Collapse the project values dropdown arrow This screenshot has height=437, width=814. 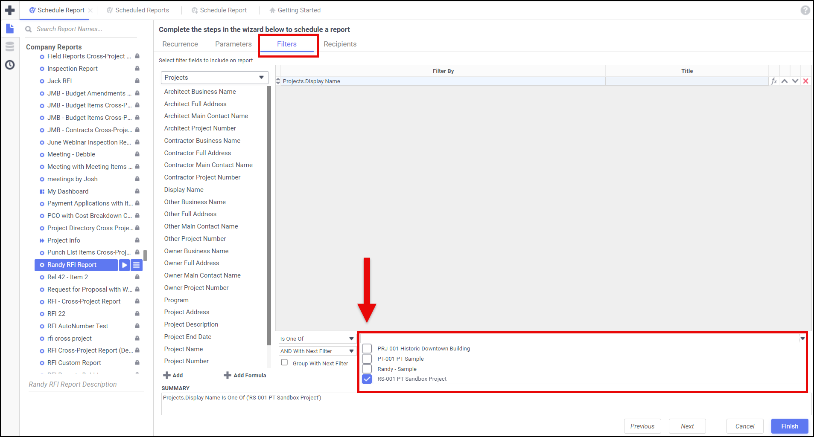(x=802, y=339)
